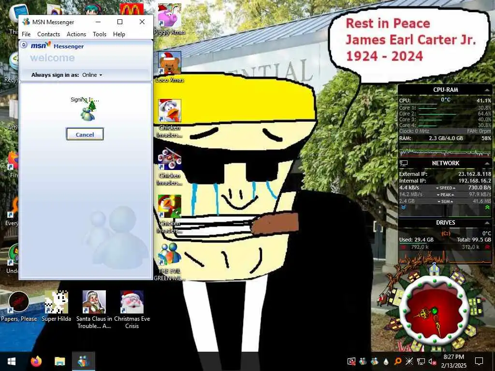Click the 'Total: 99.5 GB' drive text
495x371 pixels.
(474, 240)
